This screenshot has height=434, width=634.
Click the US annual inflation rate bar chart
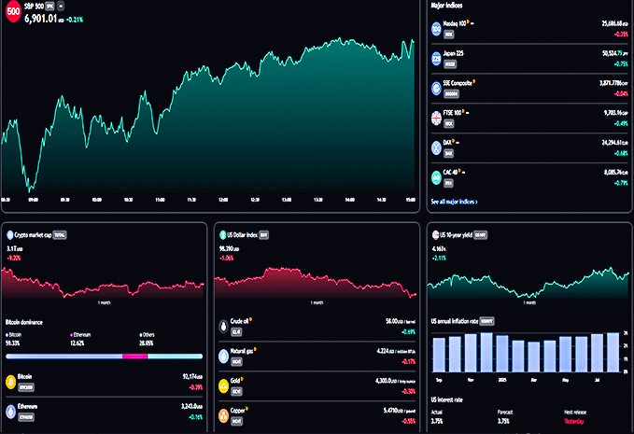(526, 352)
